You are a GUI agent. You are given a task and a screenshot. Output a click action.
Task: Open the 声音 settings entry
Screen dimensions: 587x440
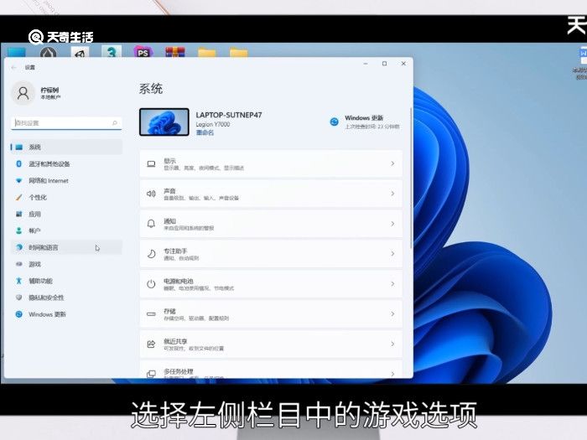click(x=271, y=194)
